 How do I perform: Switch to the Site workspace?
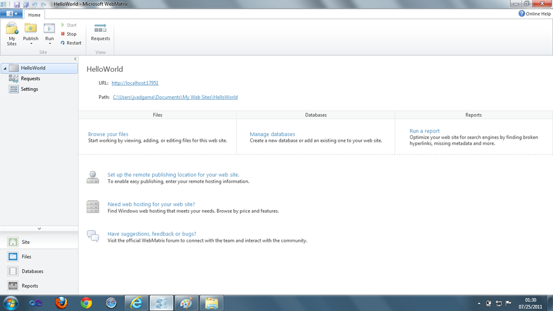click(39, 242)
